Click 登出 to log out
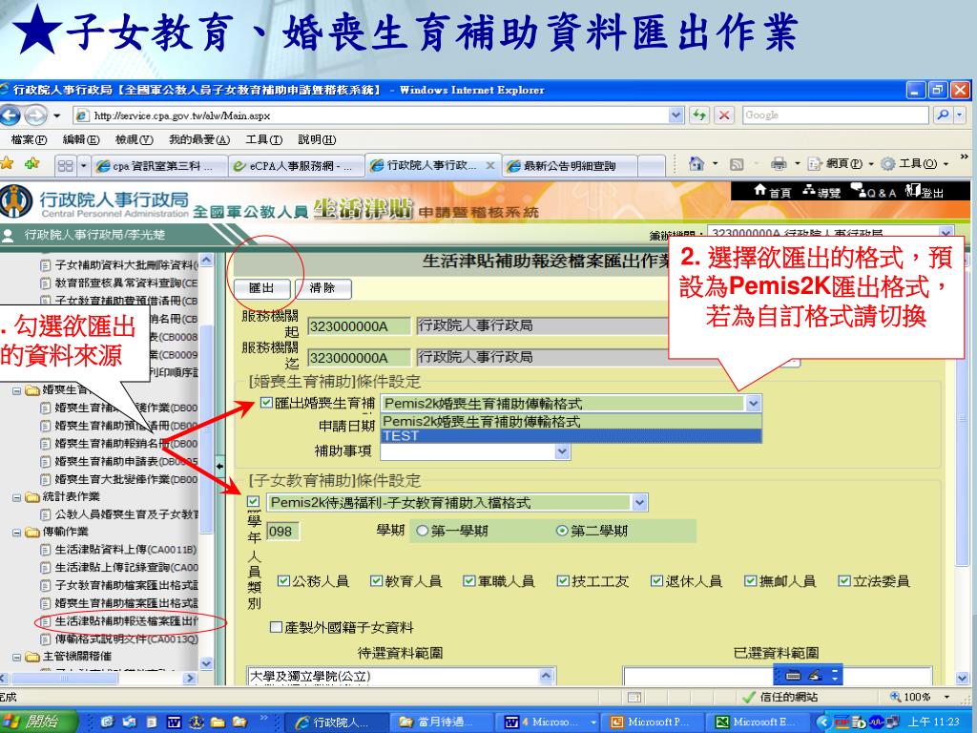 pos(925,192)
